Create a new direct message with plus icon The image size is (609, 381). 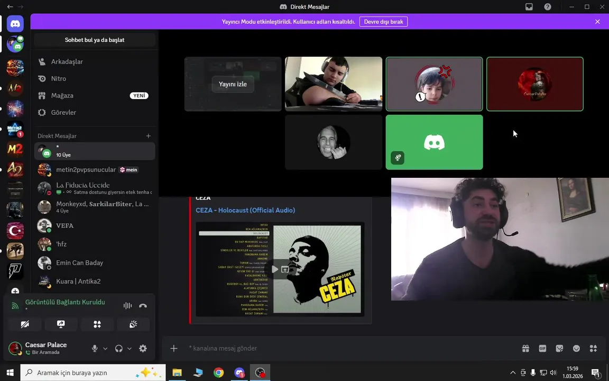(149, 135)
